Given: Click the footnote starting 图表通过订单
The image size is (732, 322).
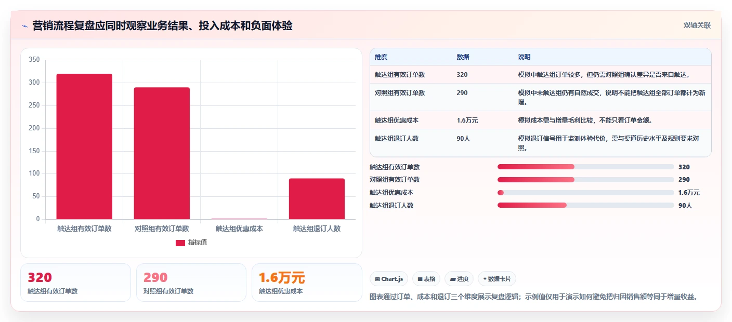Looking at the screenshot, I should pos(533,297).
